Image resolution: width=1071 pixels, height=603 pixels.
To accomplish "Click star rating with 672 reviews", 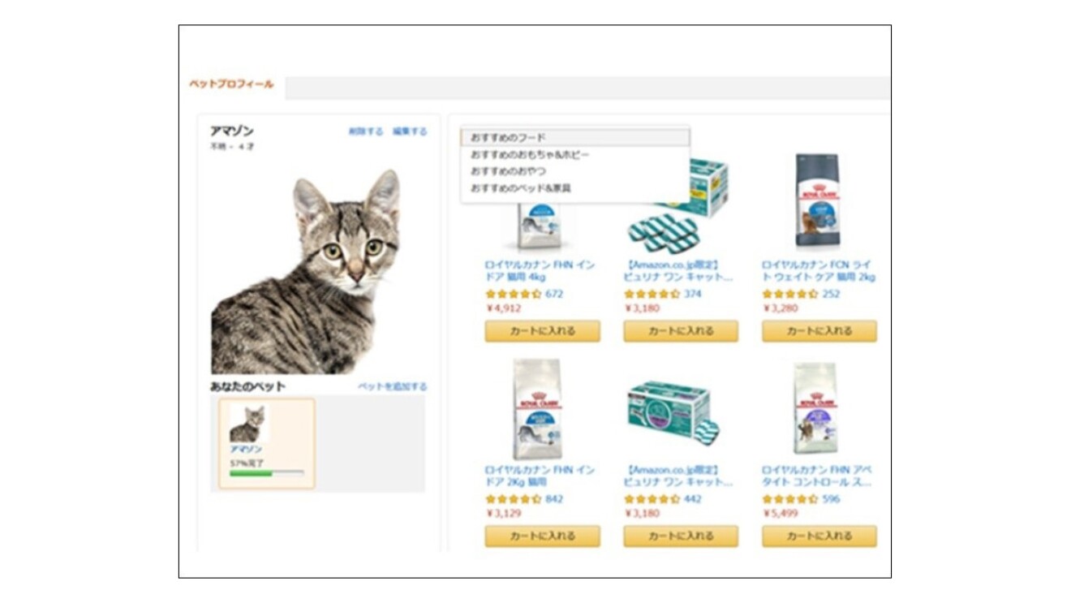I will click(x=513, y=294).
